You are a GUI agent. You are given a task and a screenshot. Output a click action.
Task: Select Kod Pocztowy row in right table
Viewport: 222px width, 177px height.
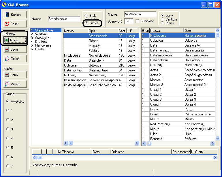(x=178, y=124)
